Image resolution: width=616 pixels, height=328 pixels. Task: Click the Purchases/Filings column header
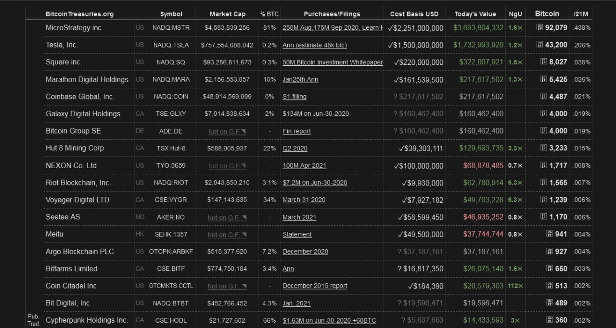point(332,14)
